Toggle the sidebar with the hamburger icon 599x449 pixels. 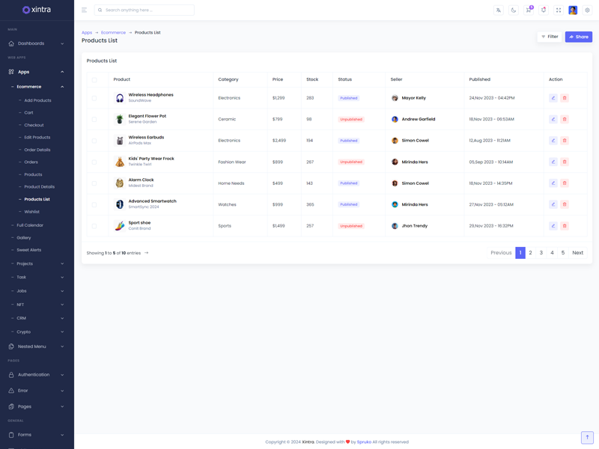click(84, 10)
